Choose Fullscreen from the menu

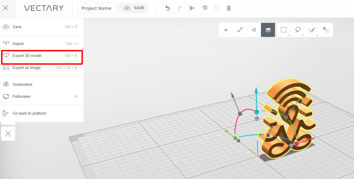pos(42,97)
